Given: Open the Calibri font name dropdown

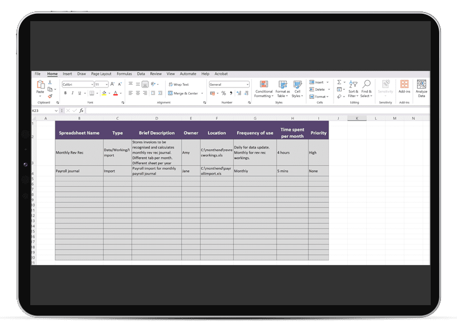Looking at the screenshot, I should 92,85.
